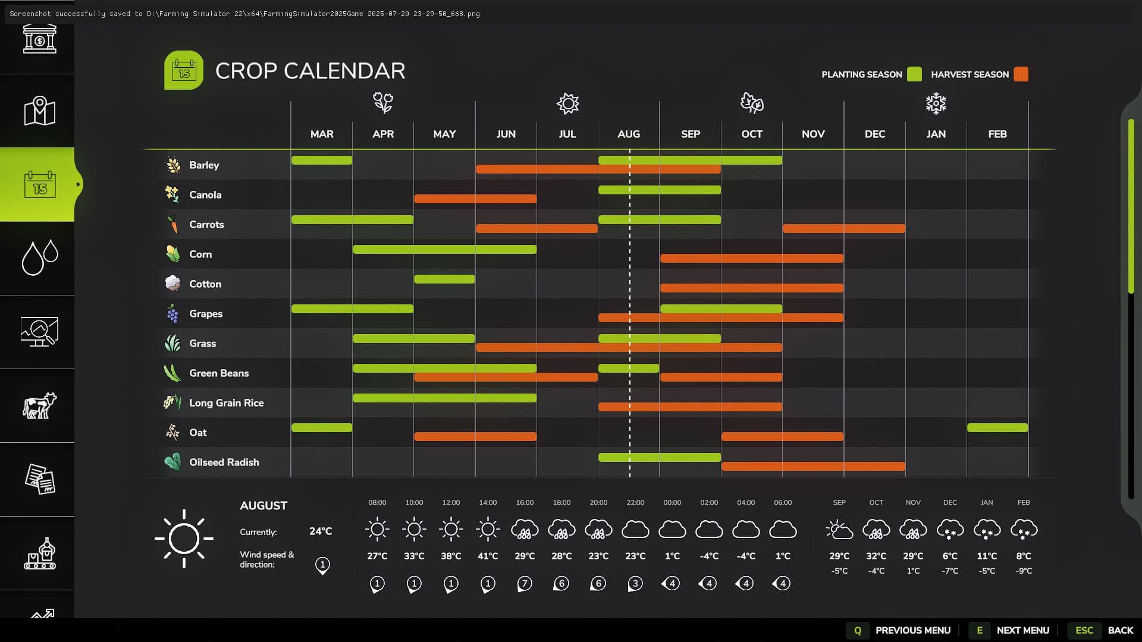1142x642 pixels.
Task: Open the map icon in sidebar
Action: pyautogui.click(x=39, y=111)
